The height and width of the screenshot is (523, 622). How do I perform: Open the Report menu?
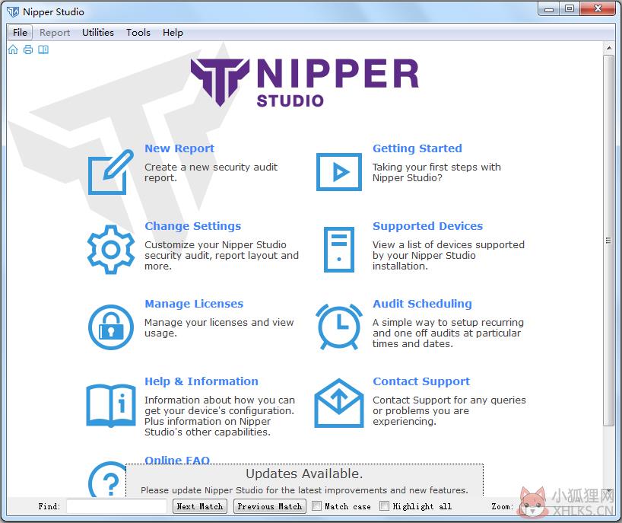(x=55, y=33)
